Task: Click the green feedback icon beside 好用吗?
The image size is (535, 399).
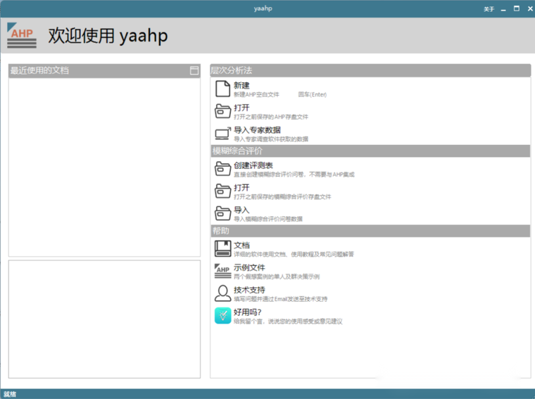Action: [x=222, y=315]
